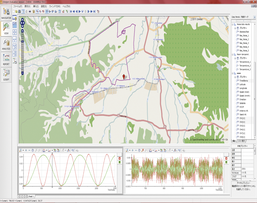Open the REPORT module
This screenshot has width=257, height=203.
click(x=6, y=59)
